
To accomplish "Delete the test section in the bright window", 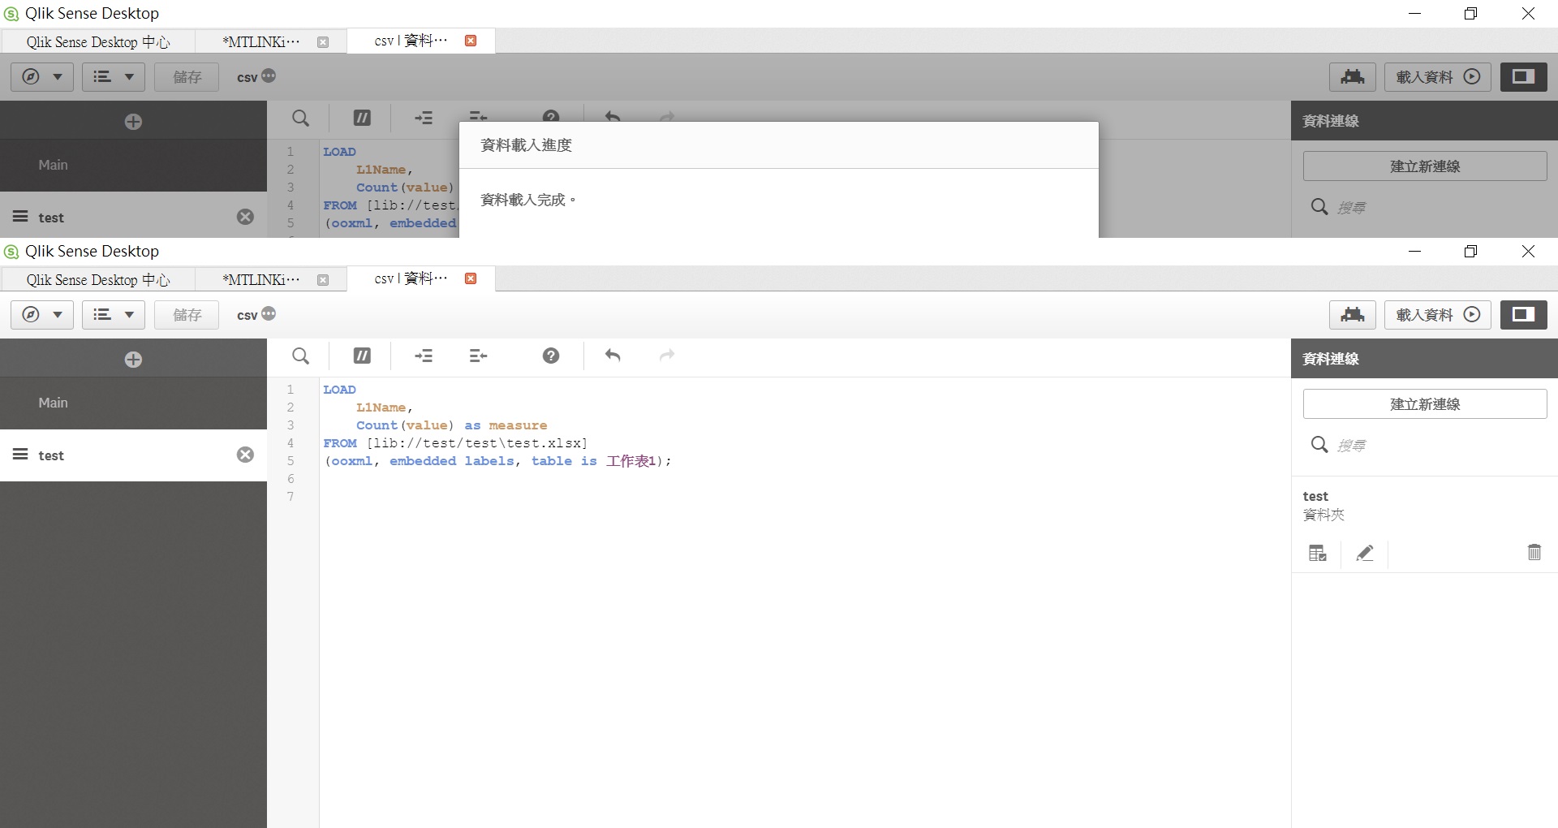I will pos(245,455).
